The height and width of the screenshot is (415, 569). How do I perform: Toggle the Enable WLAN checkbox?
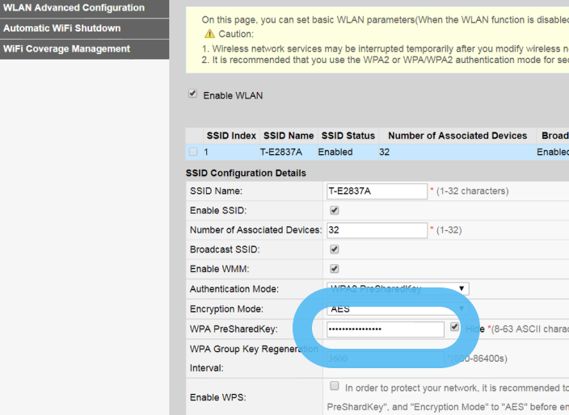click(192, 94)
